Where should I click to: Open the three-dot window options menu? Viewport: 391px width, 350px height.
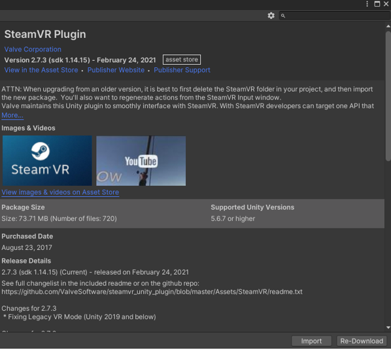367,4
